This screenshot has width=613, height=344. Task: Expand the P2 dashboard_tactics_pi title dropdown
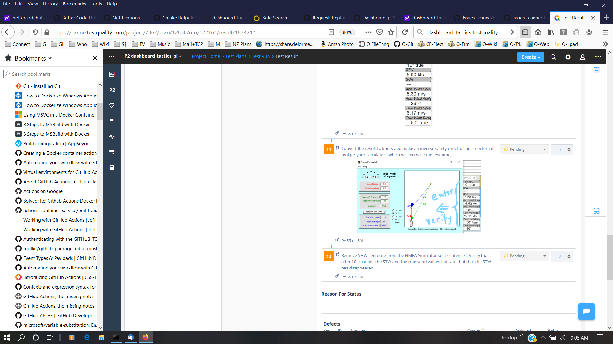[179, 56]
